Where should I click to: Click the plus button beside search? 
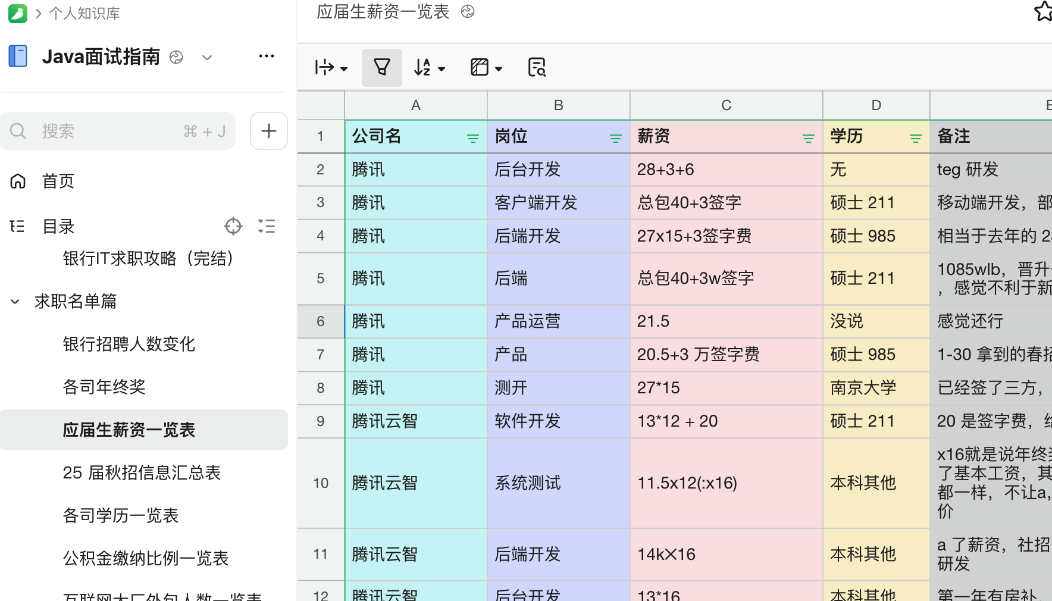[268, 131]
